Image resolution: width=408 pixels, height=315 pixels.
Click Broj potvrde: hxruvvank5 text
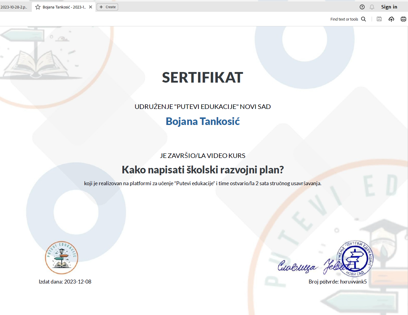click(x=338, y=282)
